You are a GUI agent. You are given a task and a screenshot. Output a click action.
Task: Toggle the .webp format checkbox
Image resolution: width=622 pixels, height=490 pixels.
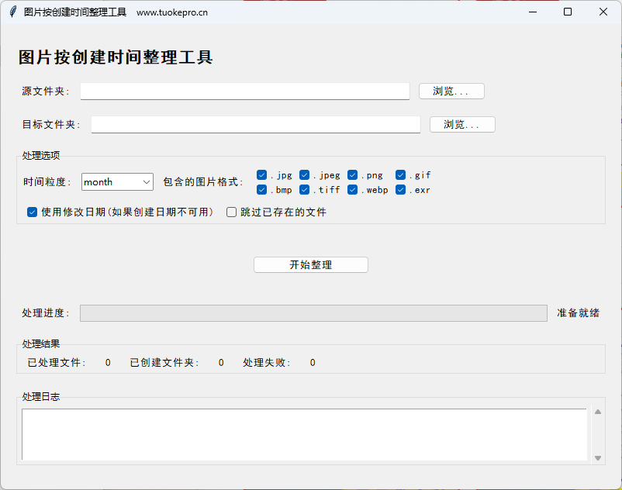coord(353,190)
